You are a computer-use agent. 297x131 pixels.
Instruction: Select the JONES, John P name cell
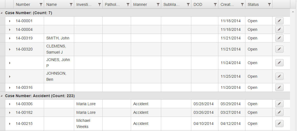coord(59,63)
